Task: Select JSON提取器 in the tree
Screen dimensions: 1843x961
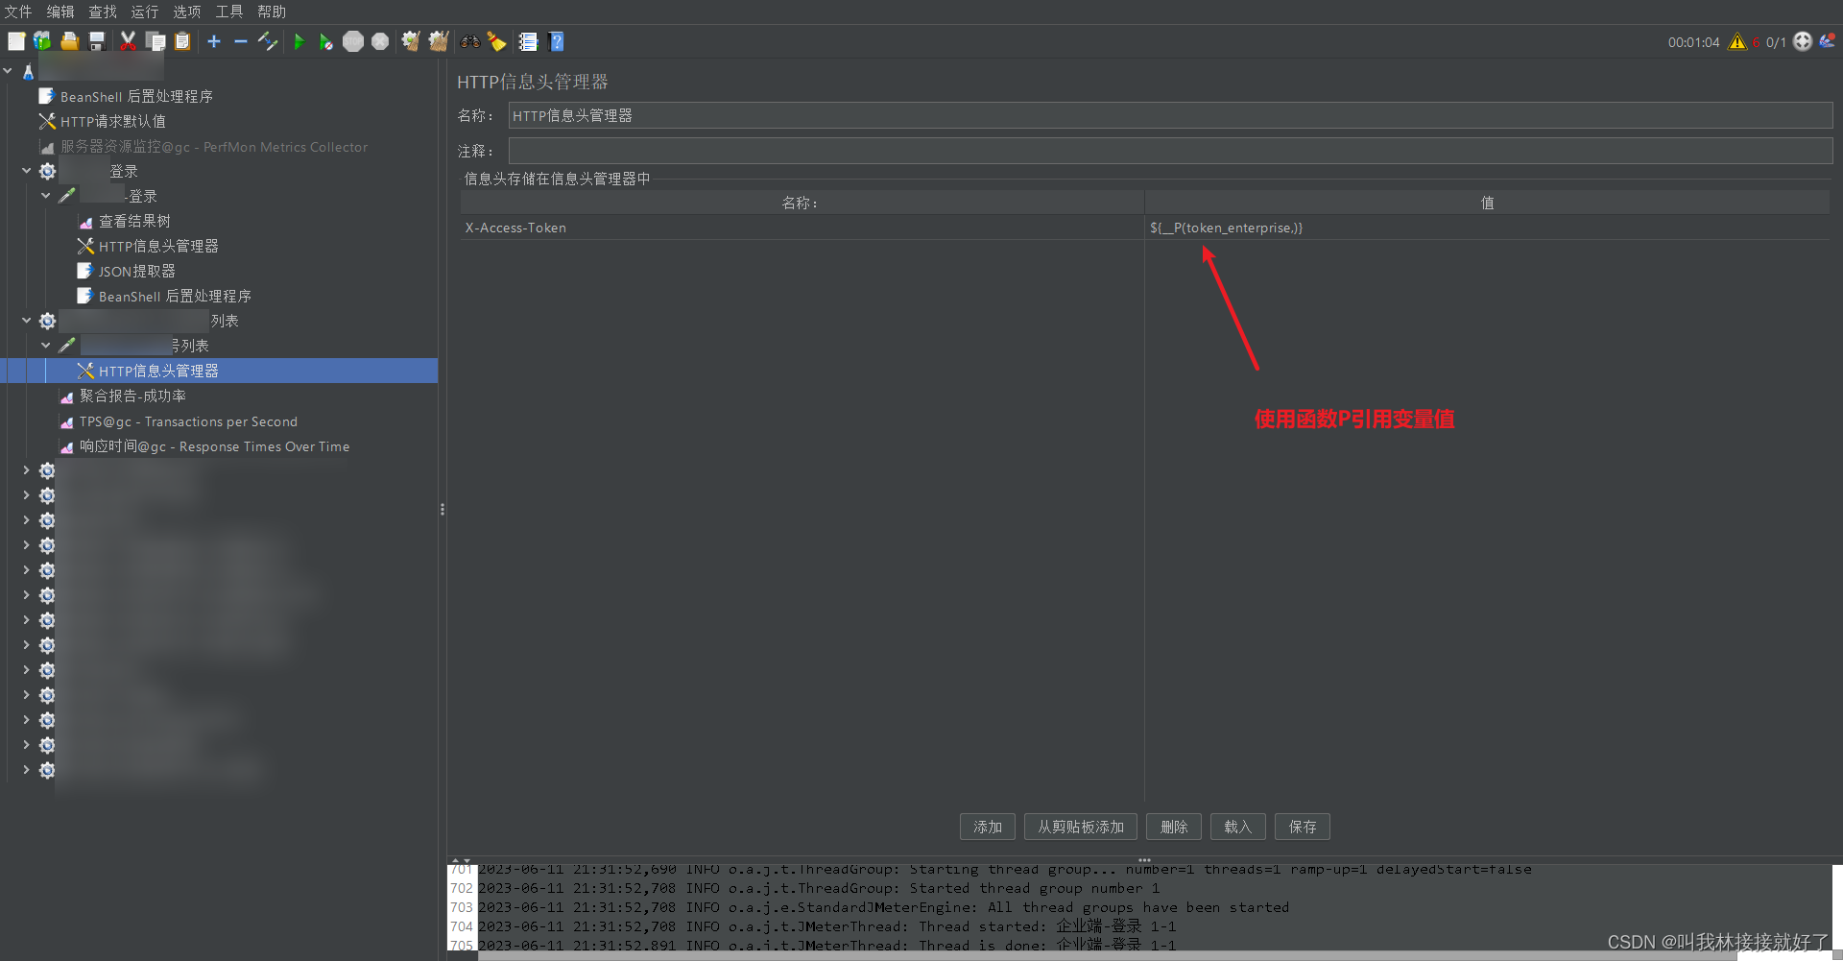Action: (x=126, y=271)
